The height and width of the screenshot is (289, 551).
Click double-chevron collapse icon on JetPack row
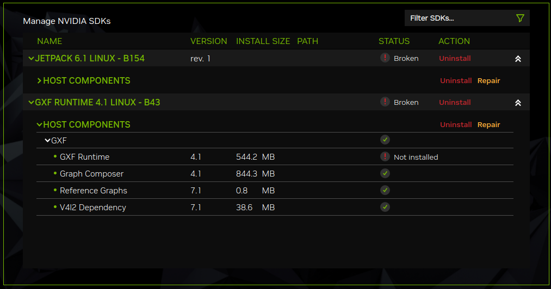(x=518, y=59)
